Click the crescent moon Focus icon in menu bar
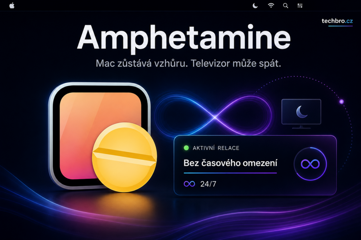 pyautogui.click(x=255, y=6)
